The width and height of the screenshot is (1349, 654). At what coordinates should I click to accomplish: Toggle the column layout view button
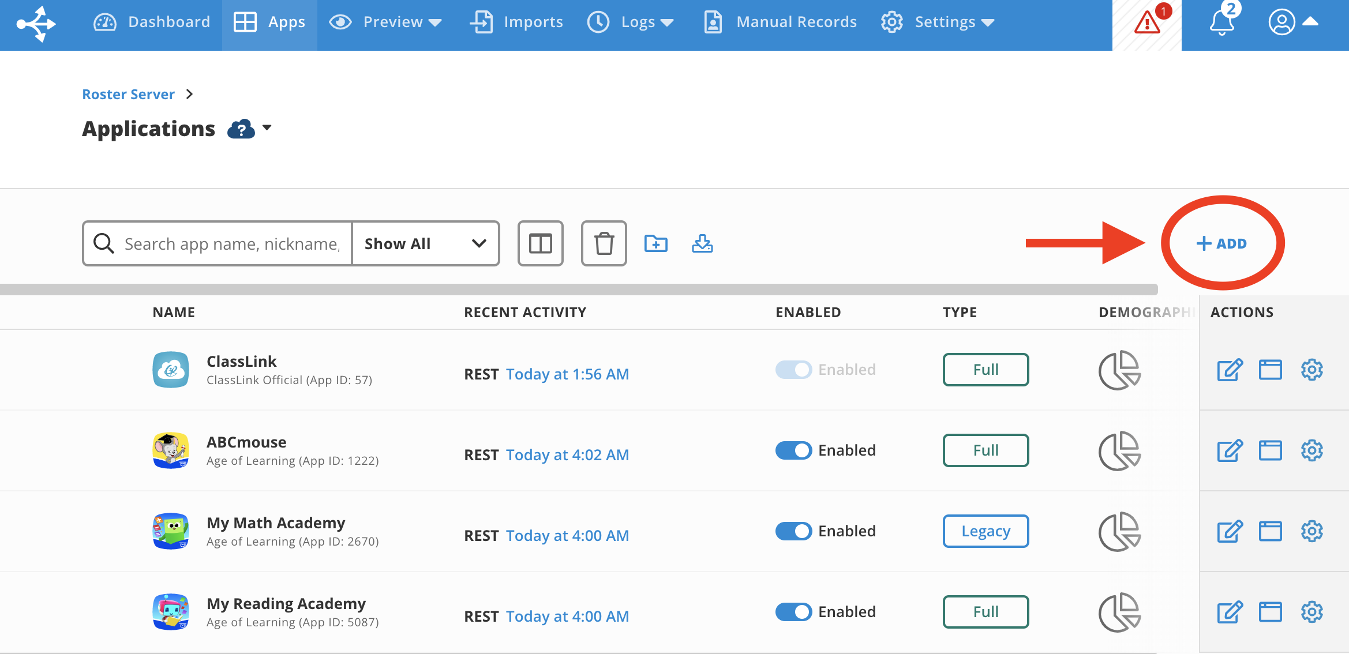(x=541, y=243)
